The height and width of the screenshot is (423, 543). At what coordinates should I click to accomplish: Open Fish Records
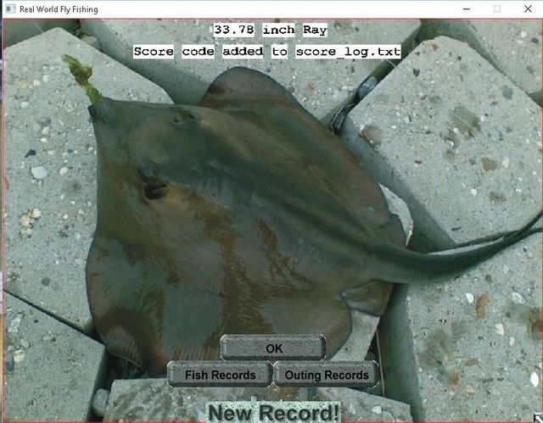coord(220,375)
